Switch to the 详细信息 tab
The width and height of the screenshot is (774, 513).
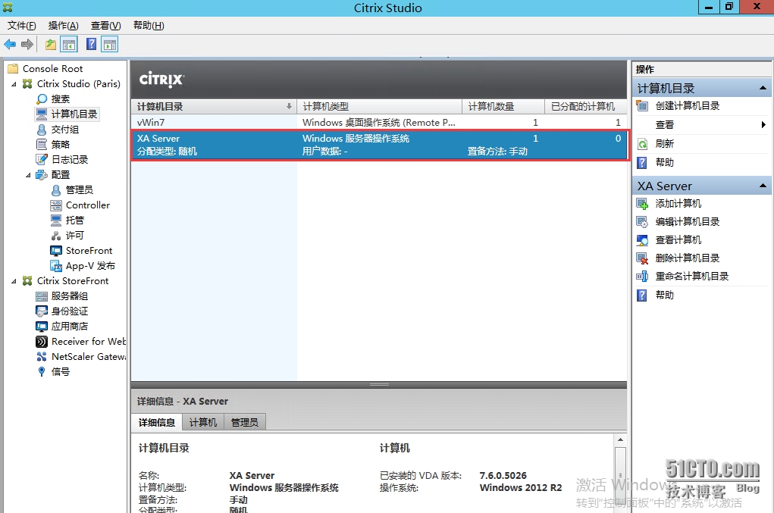157,422
